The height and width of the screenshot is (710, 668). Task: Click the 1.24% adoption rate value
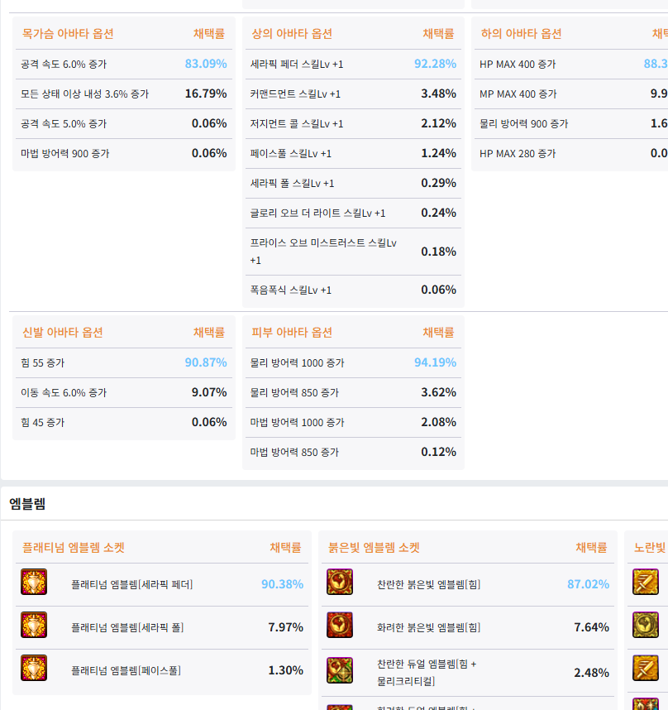pos(438,153)
